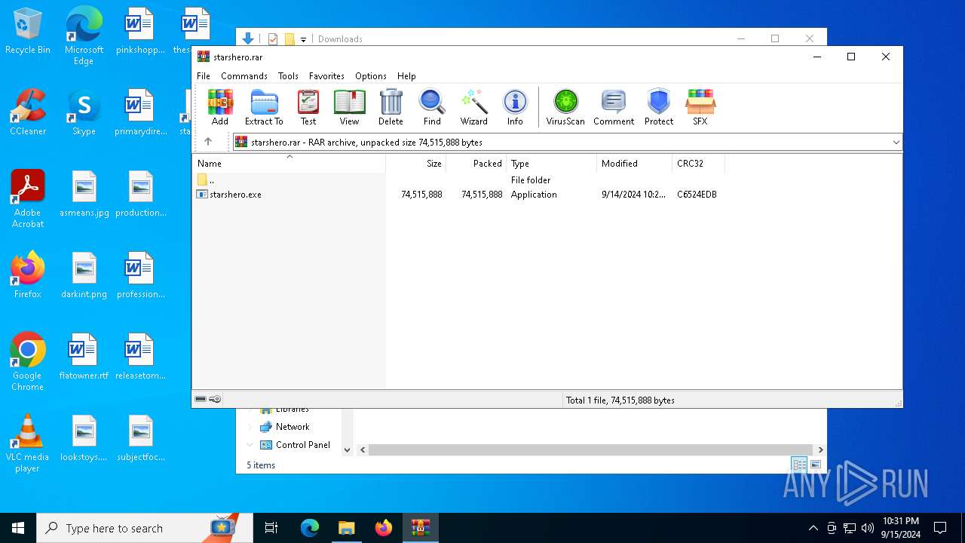The height and width of the screenshot is (543, 965).
Task: Click the drive/key status bar icon
Action: tap(208, 400)
